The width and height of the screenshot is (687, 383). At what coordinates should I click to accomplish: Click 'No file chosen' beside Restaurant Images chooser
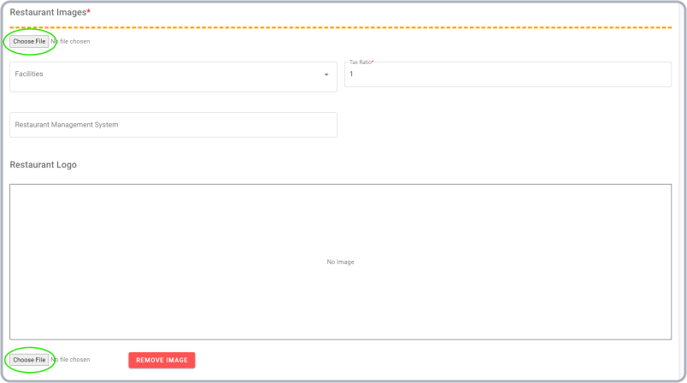(x=70, y=41)
